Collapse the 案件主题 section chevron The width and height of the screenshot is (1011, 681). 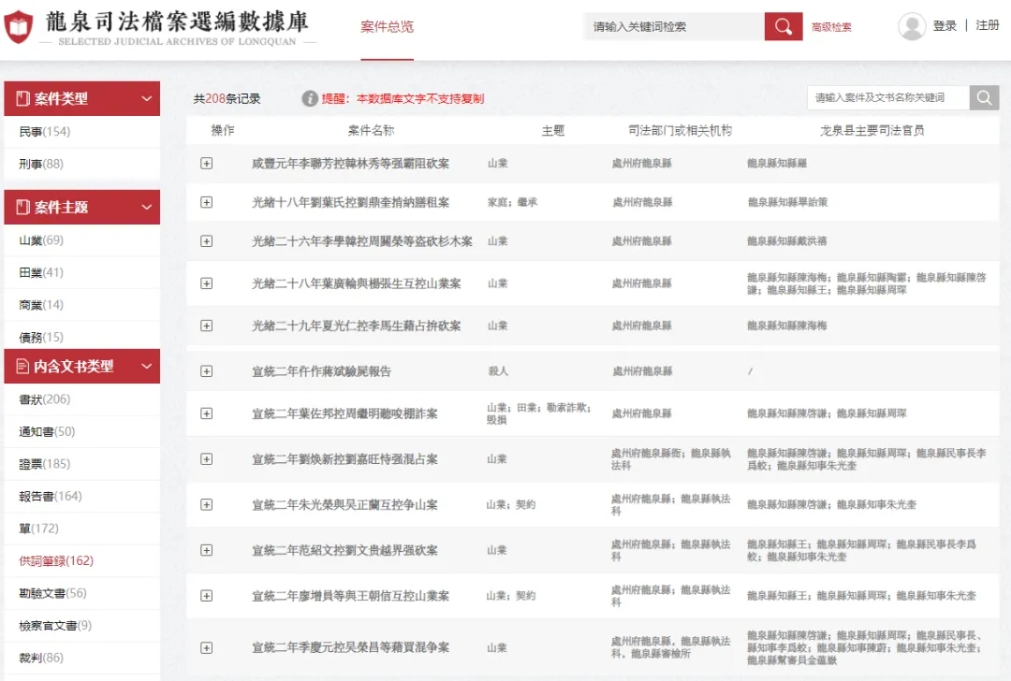(x=146, y=207)
